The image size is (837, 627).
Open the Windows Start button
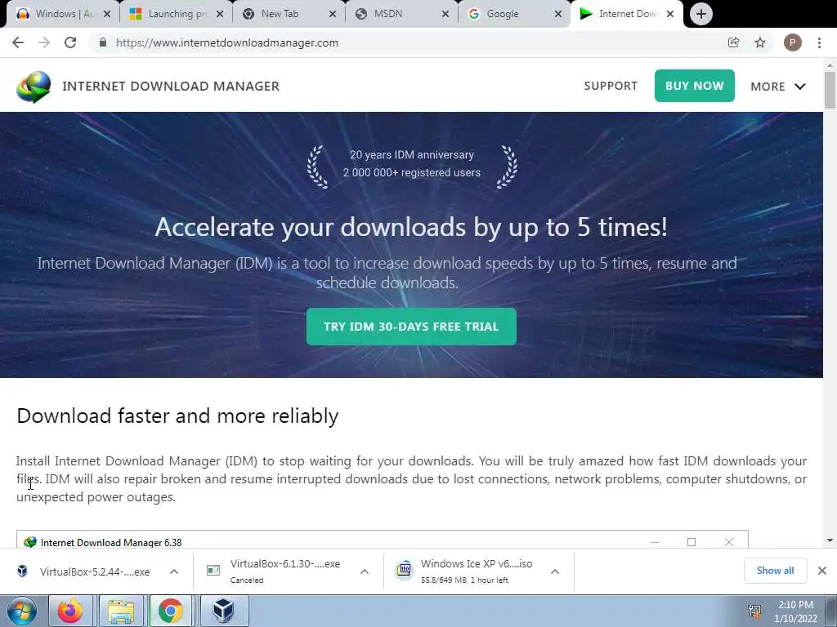[22, 611]
